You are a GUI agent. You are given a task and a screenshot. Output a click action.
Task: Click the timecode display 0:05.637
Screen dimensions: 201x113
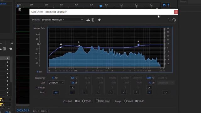[23, 110]
